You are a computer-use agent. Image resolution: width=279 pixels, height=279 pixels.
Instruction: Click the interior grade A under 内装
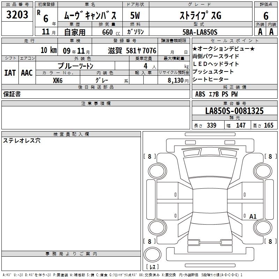[x=272, y=32]
